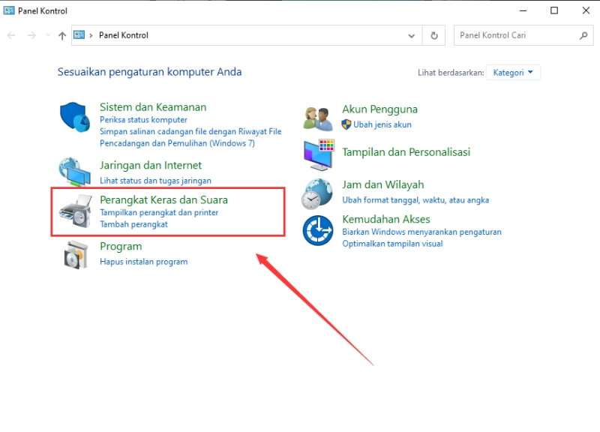The height and width of the screenshot is (432, 600).
Task: Click the search magnifier icon
Action: 583,35
